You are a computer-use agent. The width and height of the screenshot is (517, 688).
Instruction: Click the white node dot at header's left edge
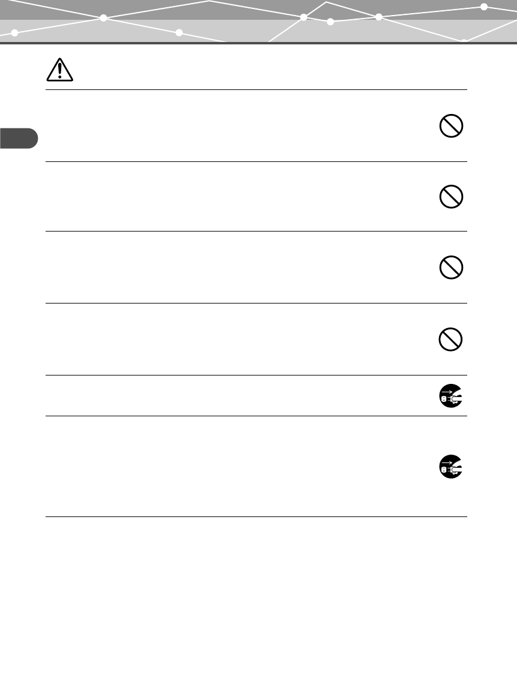pos(14,33)
